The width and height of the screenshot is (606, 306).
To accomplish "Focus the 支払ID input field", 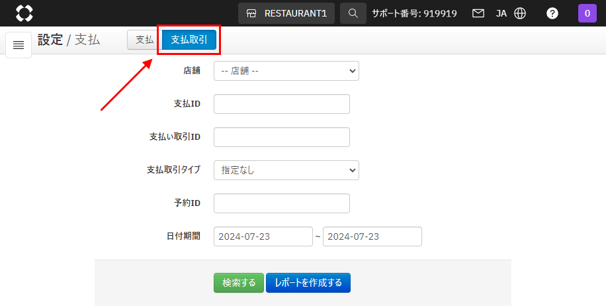I will coord(281,104).
